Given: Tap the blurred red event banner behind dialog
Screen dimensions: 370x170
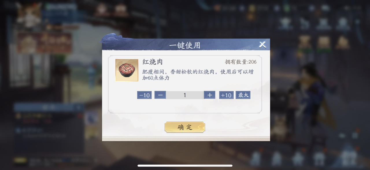Looking at the screenshot, I should click(x=44, y=43).
